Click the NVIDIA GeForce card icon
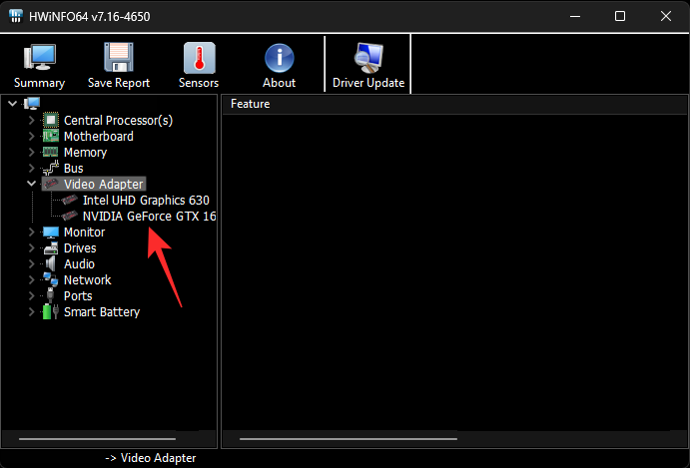Screen dimensions: 690x468 coord(70,216)
